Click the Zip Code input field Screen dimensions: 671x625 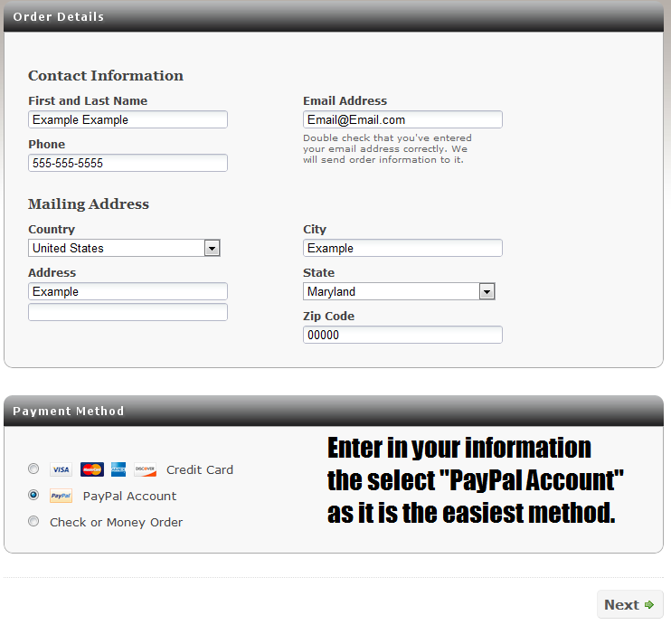pyautogui.click(x=402, y=335)
